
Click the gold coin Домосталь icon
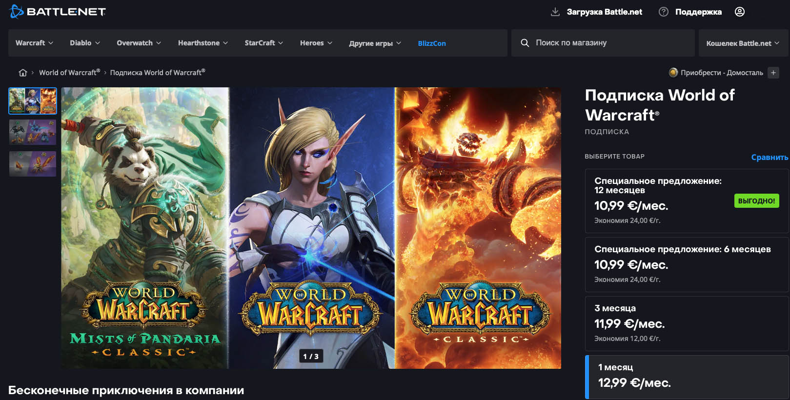(673, 73)
